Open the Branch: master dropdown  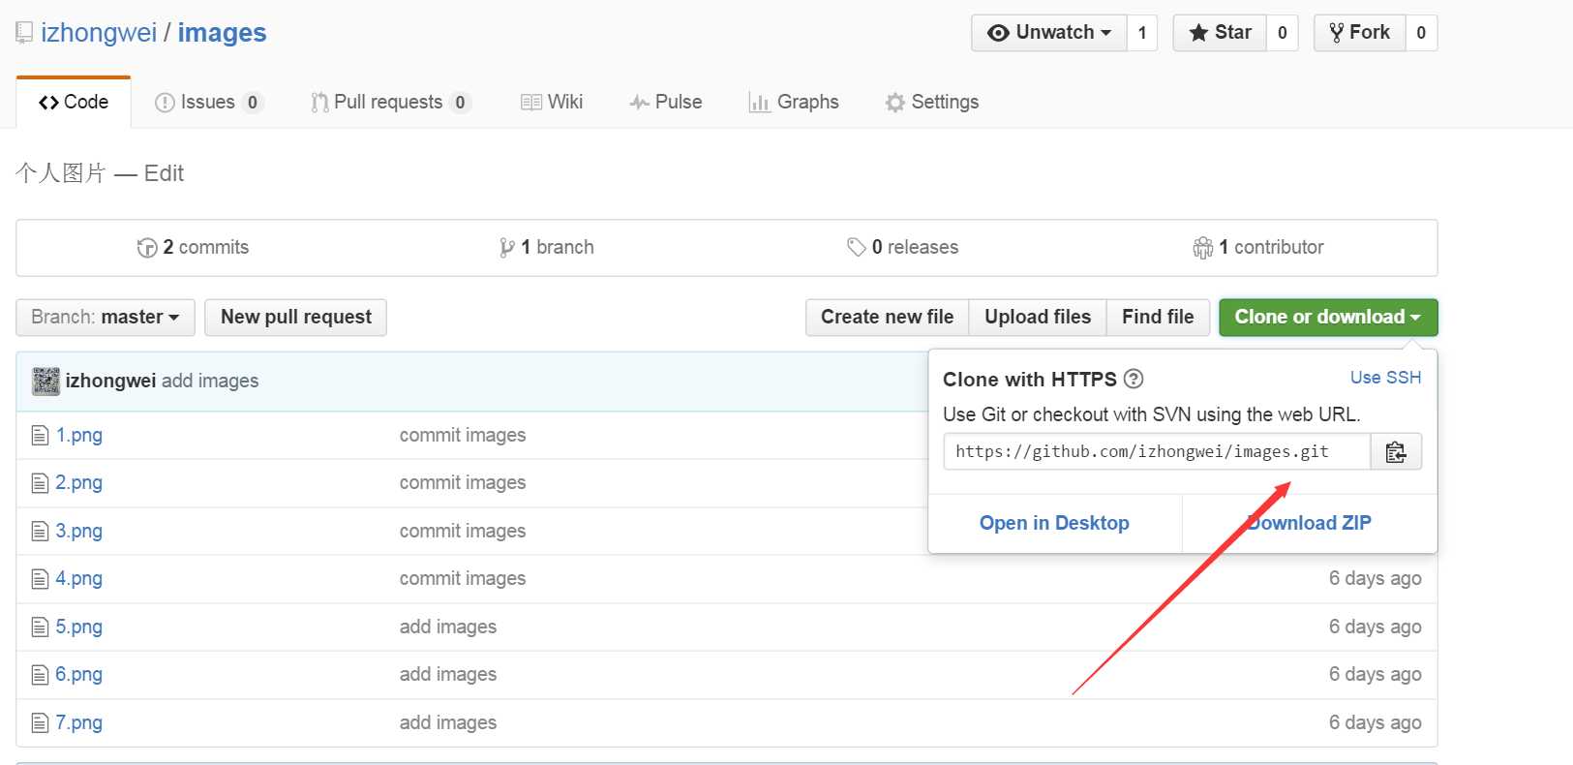click(x=106, y=318)
